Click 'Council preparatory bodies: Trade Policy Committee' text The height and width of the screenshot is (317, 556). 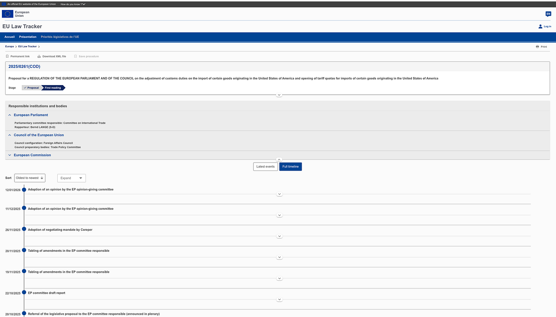point(48,147)
